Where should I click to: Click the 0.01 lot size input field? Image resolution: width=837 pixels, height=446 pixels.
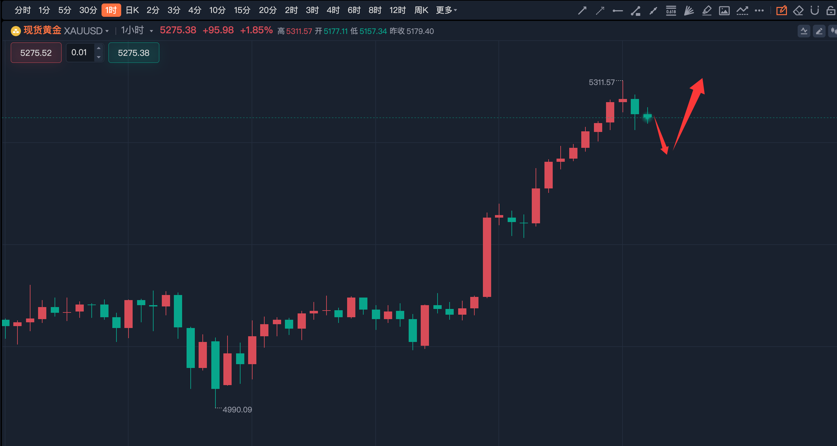click(80, 53)
